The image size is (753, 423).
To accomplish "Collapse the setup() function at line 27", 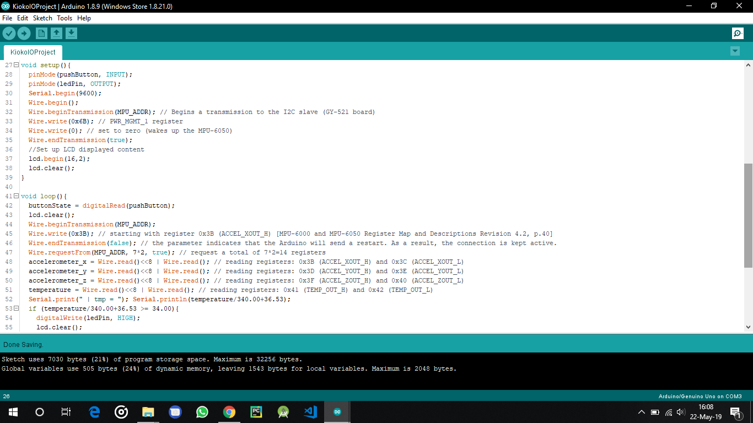I will pyautogui.click(x=16, y=65).
